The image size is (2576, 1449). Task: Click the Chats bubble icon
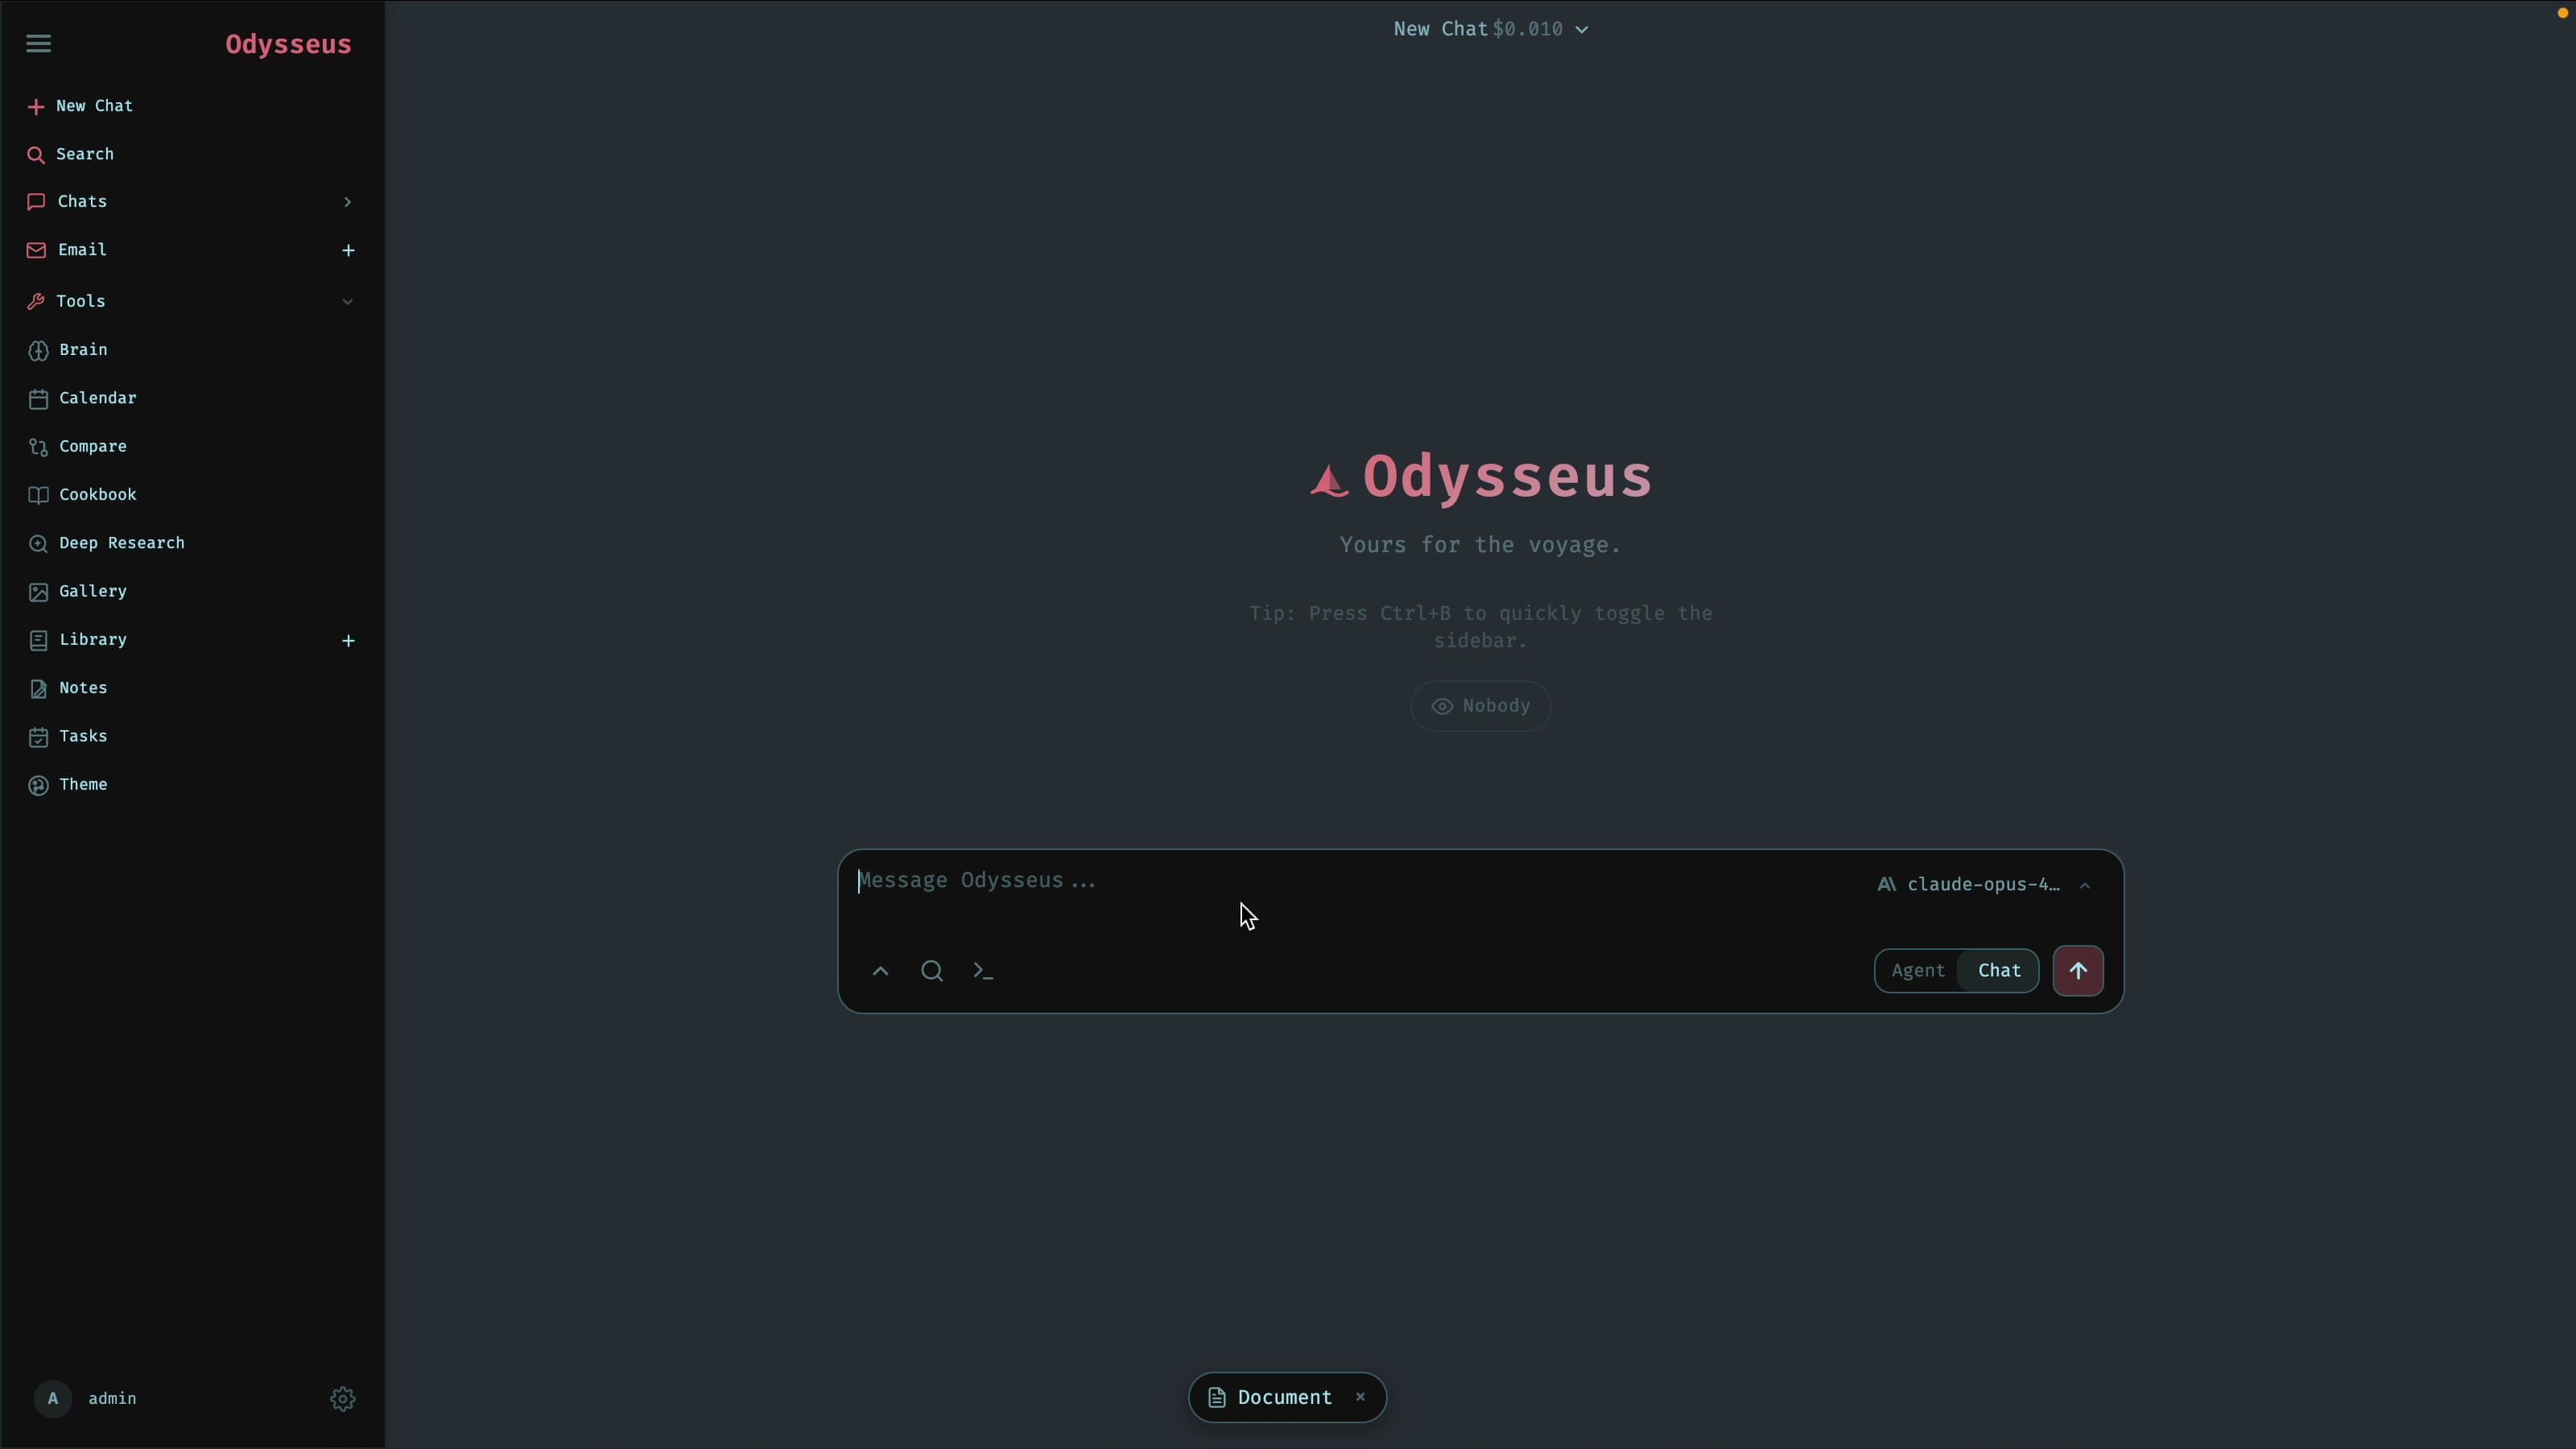point(36,202)
